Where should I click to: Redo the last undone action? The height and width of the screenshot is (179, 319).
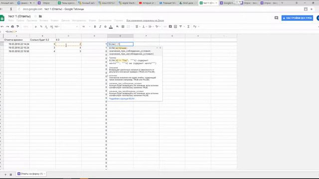(x=7, y=26)
